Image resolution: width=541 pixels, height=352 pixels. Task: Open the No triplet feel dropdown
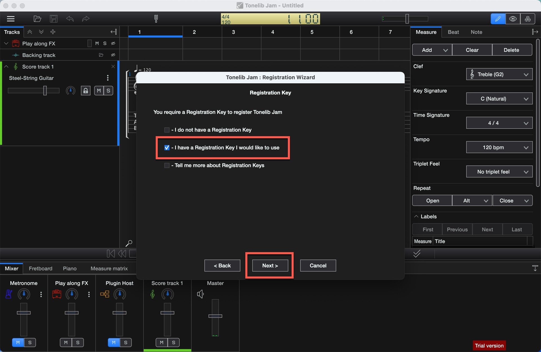[x=499, y=172]
